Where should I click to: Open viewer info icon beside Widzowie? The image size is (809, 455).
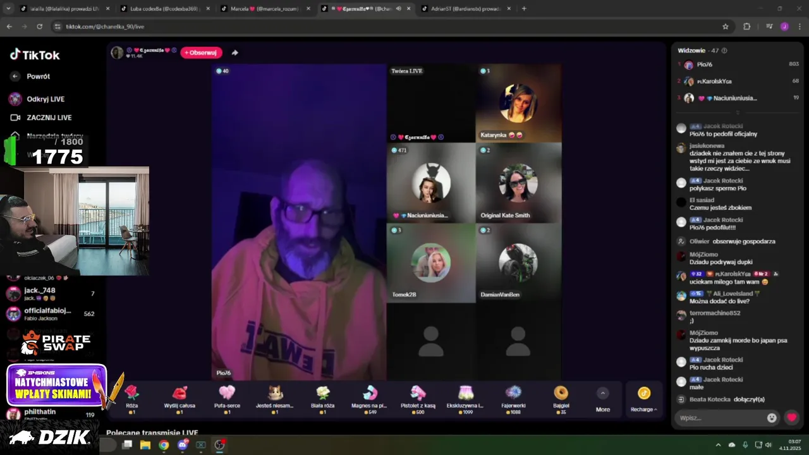pyautogui.click(x=724, y=51)
